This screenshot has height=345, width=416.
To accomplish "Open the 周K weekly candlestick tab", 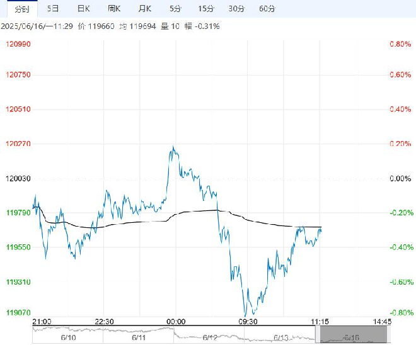I will pyautogui.click(x=114, y=9).
